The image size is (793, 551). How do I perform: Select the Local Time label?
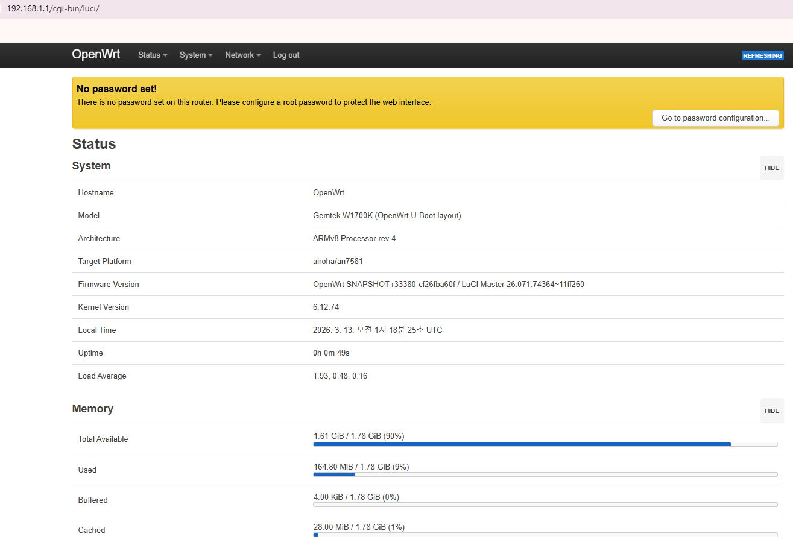tap(97, 330)
